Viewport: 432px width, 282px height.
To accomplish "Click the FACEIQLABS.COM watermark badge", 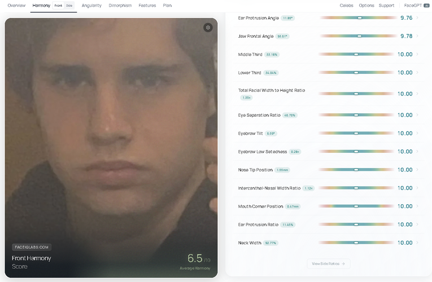I will [32, 247].
